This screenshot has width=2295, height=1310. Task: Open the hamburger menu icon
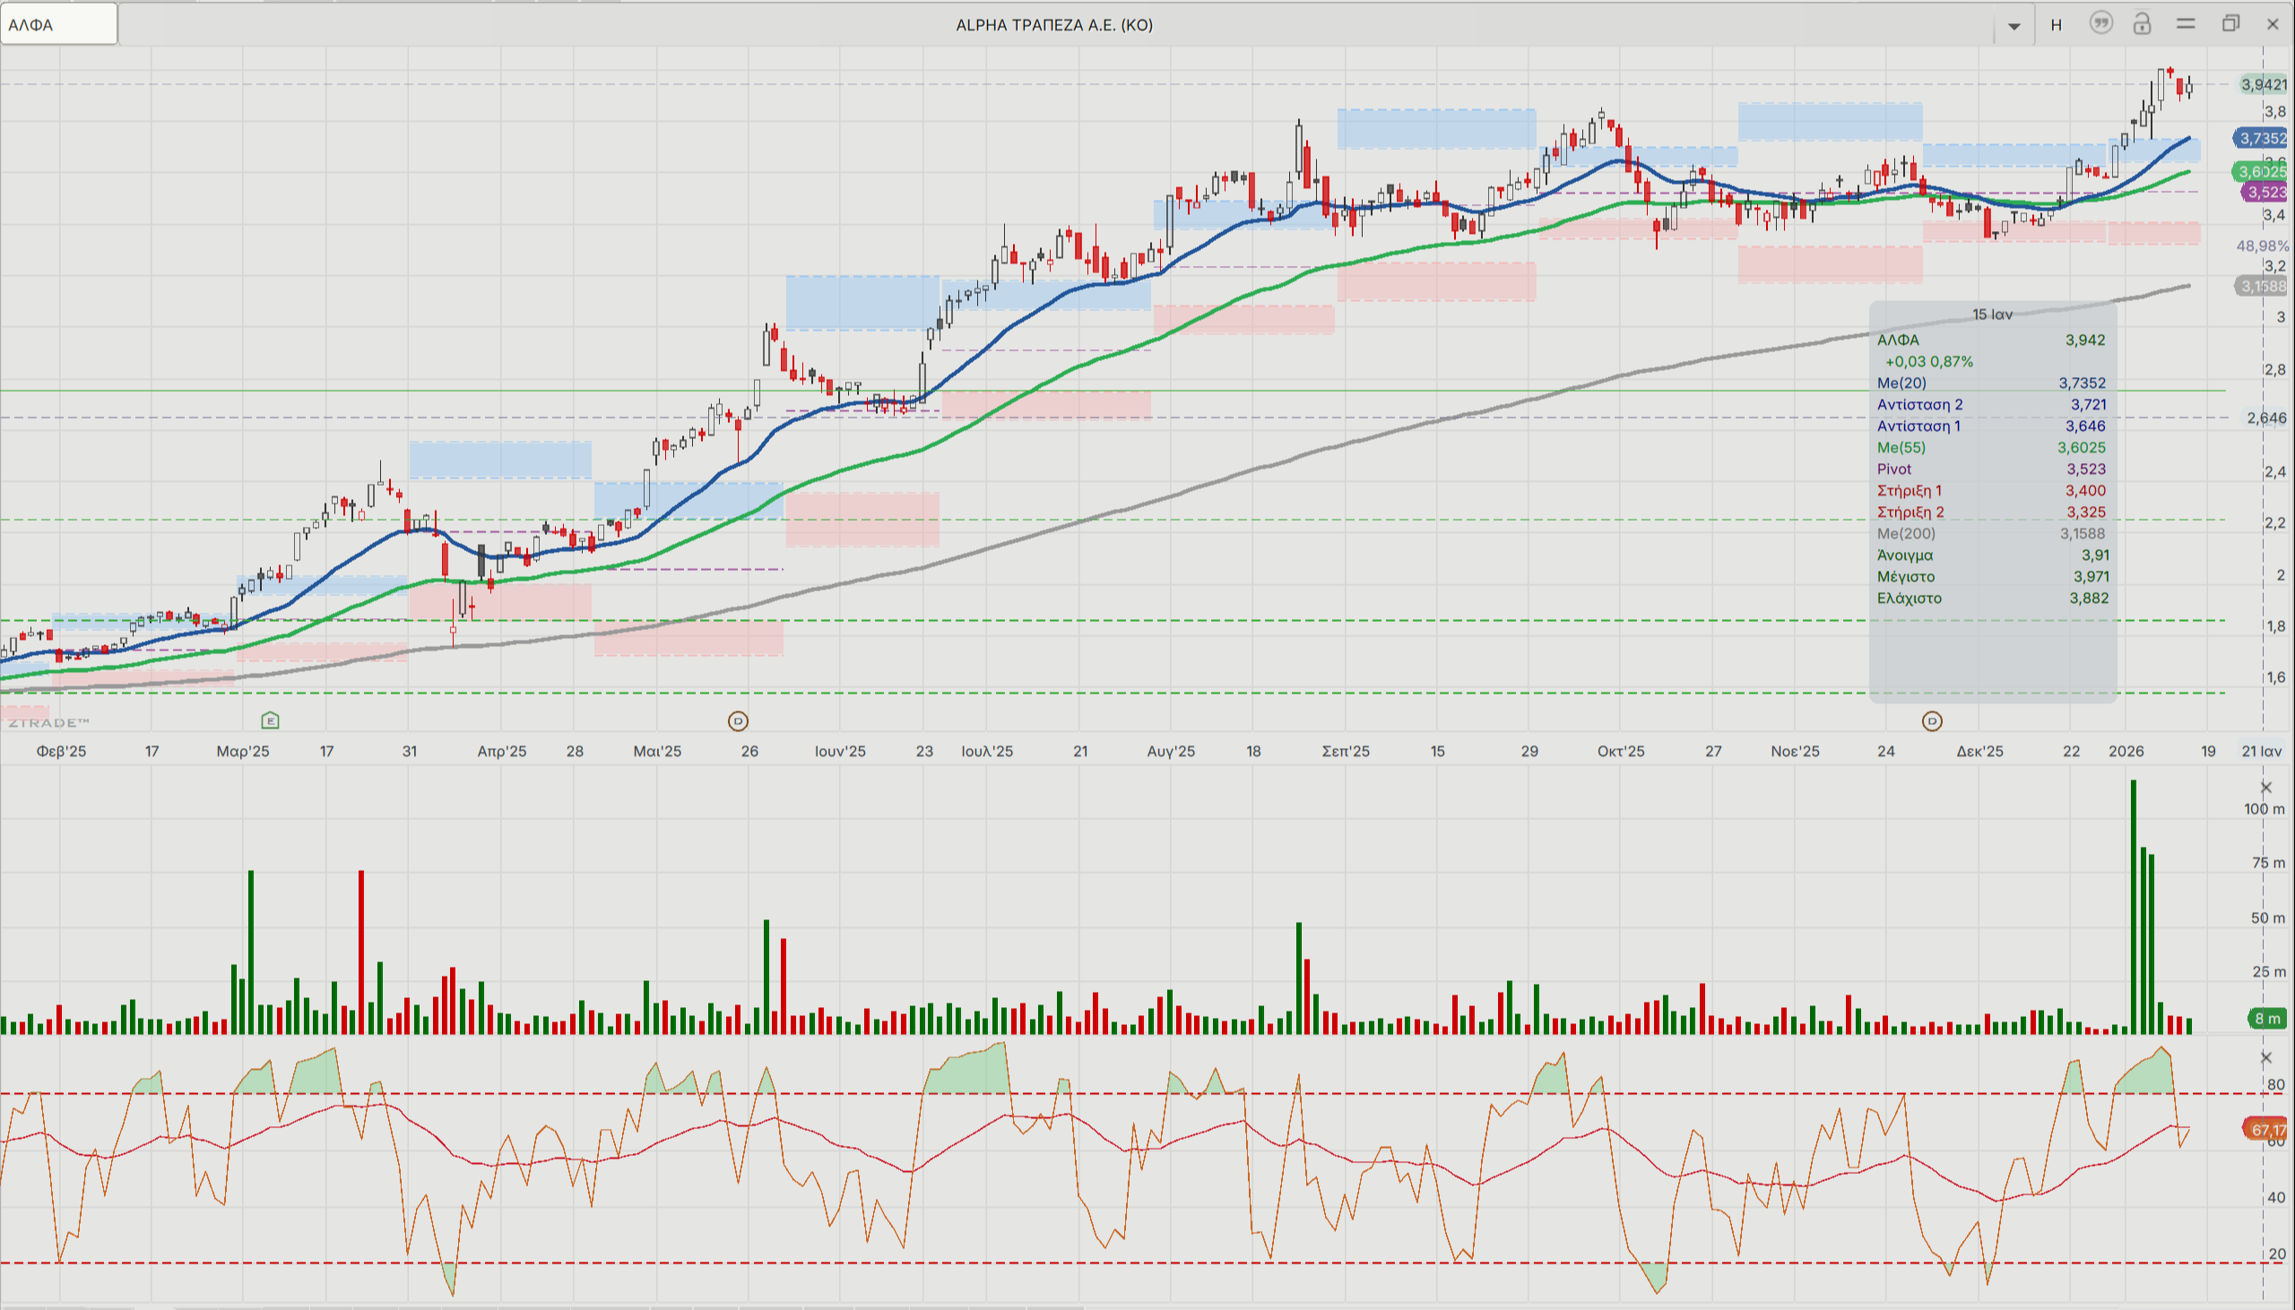2187,23
